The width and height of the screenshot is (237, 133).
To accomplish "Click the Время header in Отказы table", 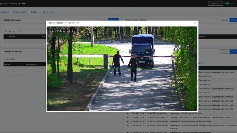I will pos(12,37).
